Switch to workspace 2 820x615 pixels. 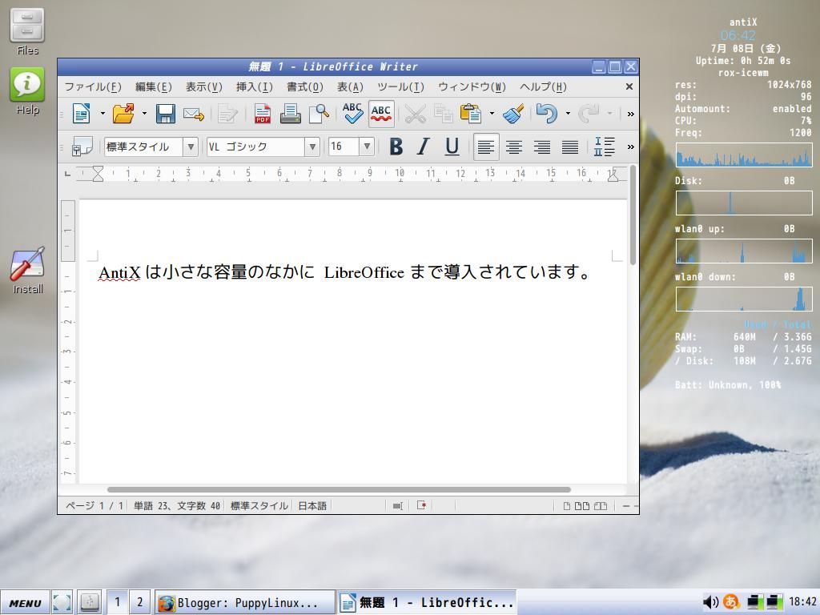pos(139,602)
